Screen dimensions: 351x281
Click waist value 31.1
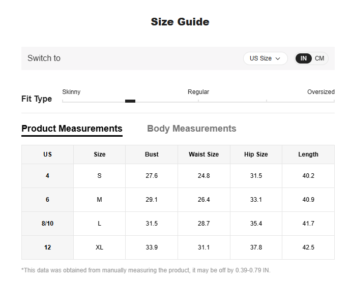(203, 247)
